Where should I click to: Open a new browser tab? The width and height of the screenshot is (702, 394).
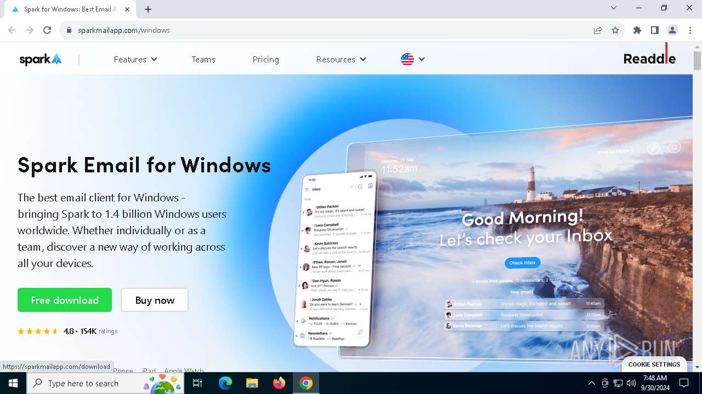(x=148, y=9)
